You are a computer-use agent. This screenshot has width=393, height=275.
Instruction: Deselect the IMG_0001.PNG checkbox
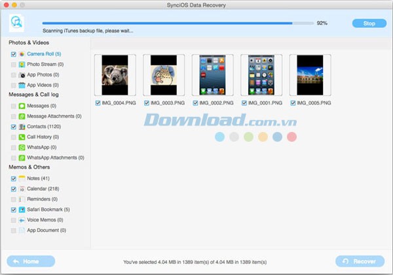tap(244, 103)
